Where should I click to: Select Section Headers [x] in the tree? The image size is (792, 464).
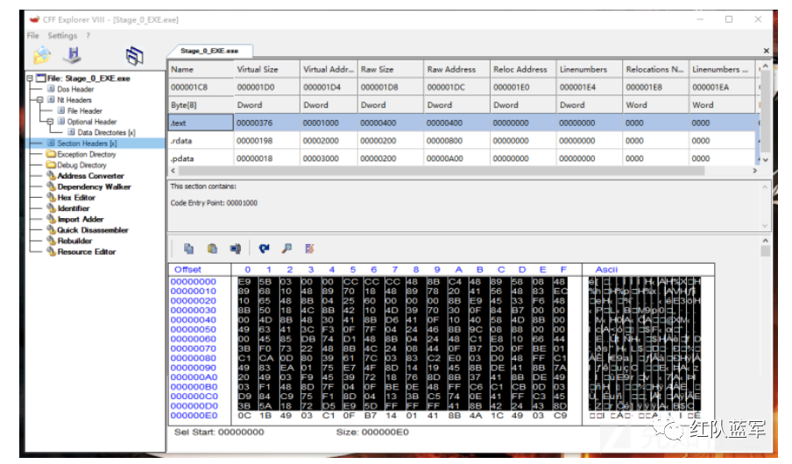pos(87,144)
